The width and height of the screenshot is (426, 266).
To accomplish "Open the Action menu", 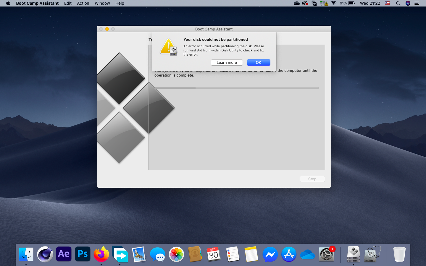I will 83,3.
